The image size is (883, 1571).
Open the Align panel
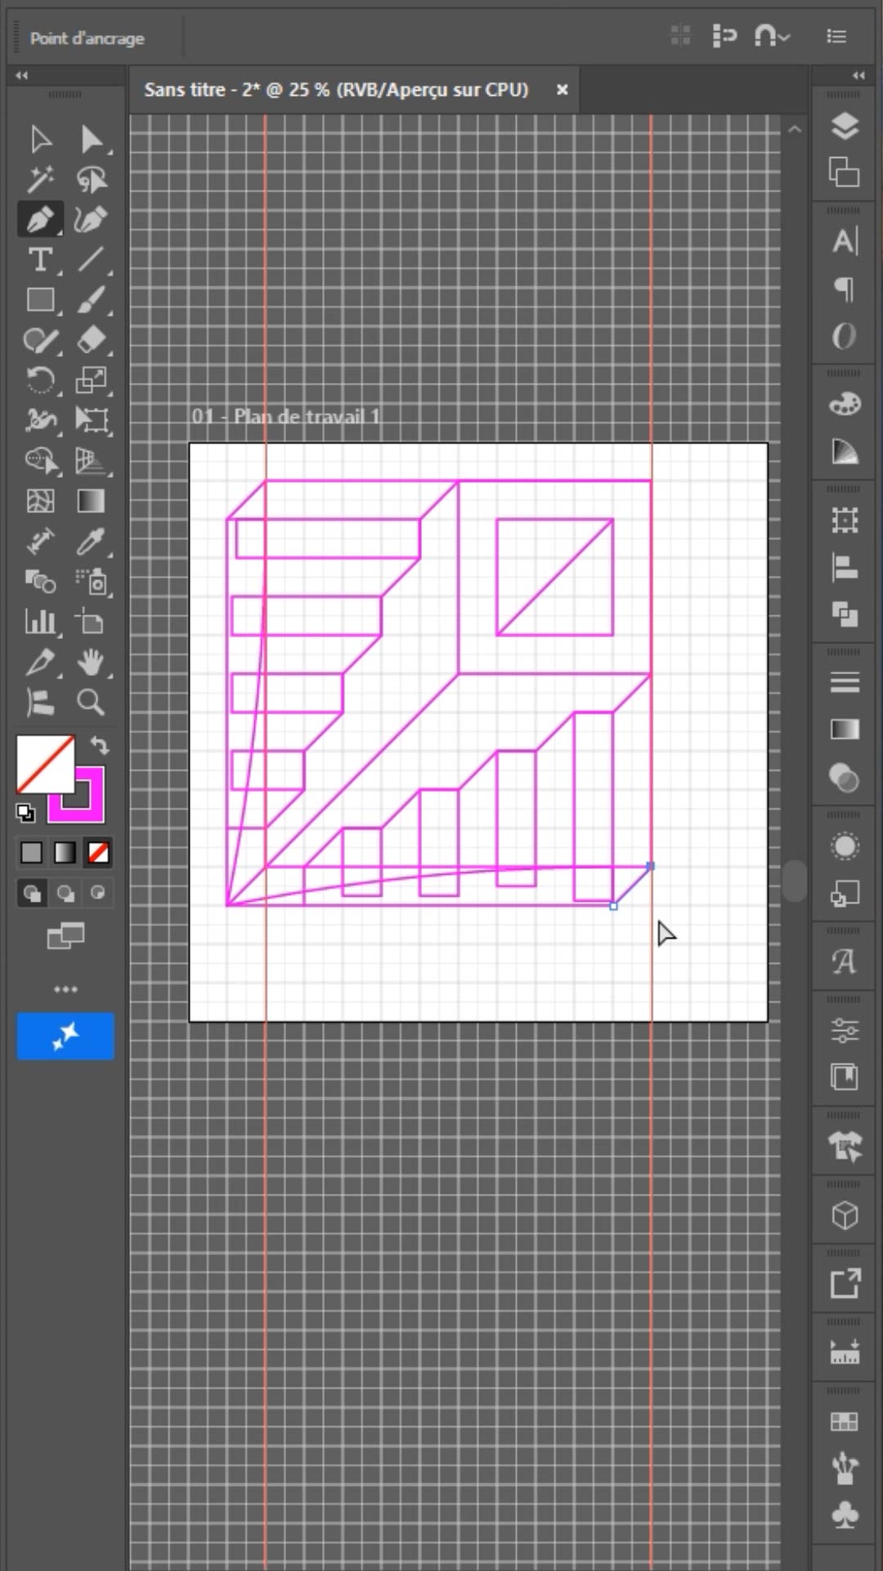[x=845, y=567]
